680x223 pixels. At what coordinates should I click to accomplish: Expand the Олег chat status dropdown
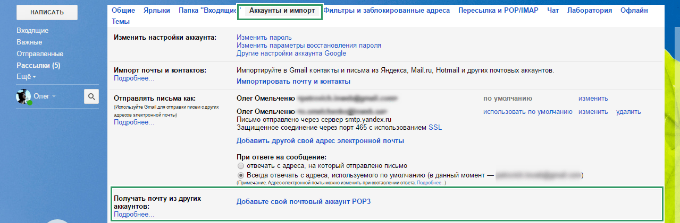[54, 96]
